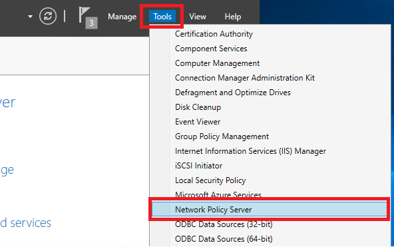Open the View menu
Image resolution: width=394 pixels, height=247 pixels.
click(x=198, y=17)
